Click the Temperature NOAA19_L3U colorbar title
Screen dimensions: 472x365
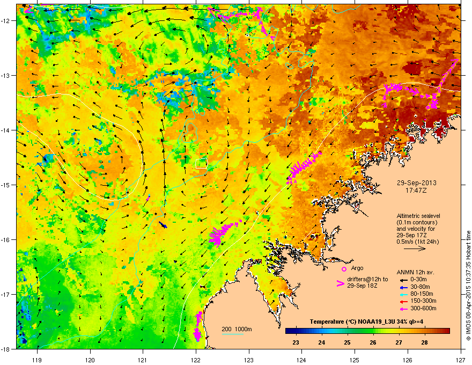366,322
